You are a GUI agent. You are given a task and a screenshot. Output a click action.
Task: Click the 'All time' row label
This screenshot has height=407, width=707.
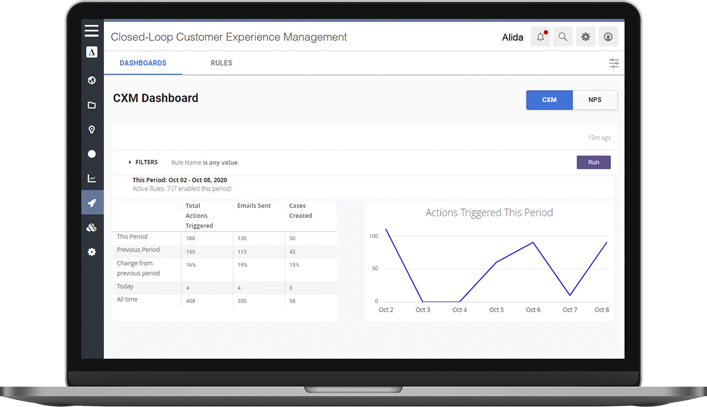point(127,299)
